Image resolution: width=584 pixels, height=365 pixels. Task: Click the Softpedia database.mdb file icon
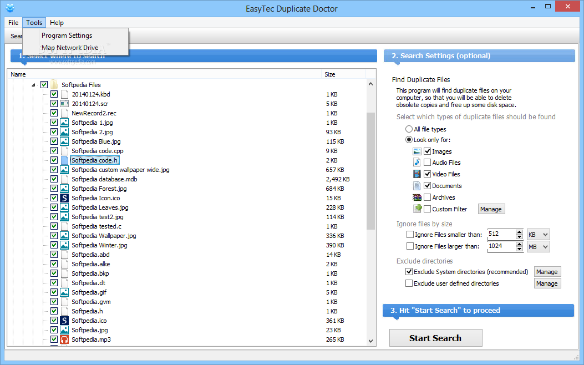coord(64,179)
